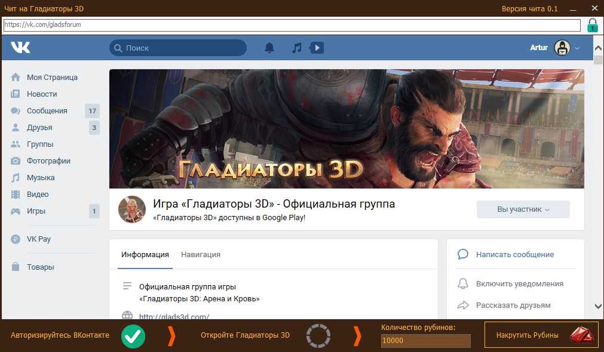Click the Игры gamepad icon in sidebar
Screen dimensions: 604x352
[x=16, y=211]
